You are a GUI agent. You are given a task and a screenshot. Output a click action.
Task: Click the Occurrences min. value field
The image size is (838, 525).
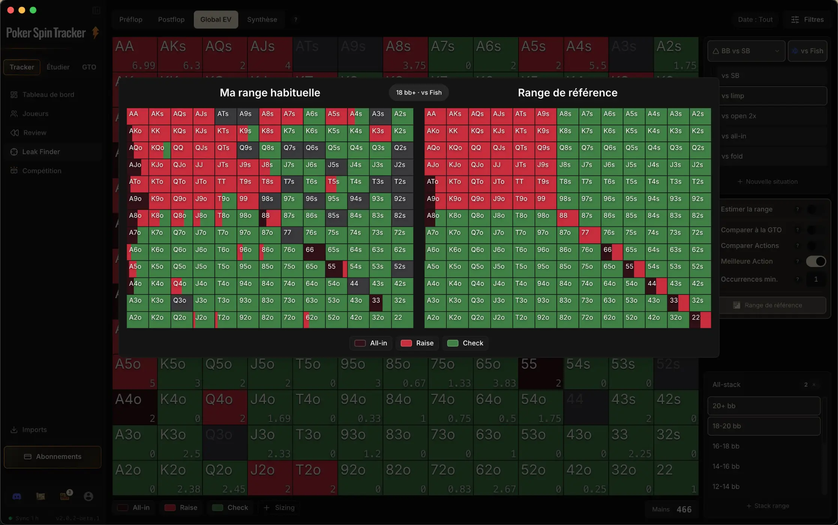tap(816, 279)
